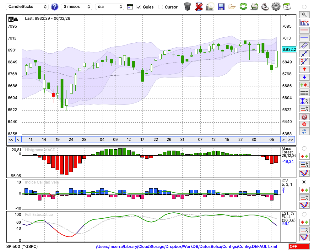
Task: Open the calendar icon showing 17
Action: 287,7
